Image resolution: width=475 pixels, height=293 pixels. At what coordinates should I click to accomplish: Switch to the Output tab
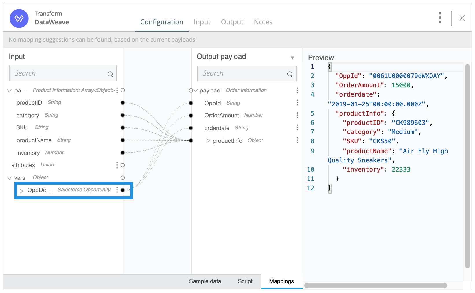click(232, 22)
